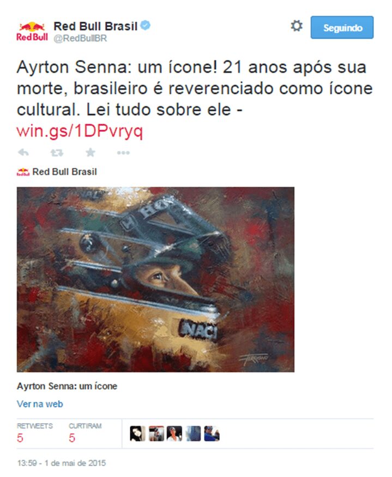Click the Ver na web link
Viewport: 392px width, 477px height.
click(x=40, y=404)
